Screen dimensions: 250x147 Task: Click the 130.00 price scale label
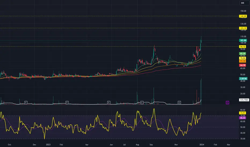(243, 24)
